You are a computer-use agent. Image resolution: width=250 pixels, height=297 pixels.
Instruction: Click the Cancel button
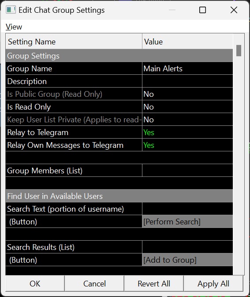(x=94, y=283)
